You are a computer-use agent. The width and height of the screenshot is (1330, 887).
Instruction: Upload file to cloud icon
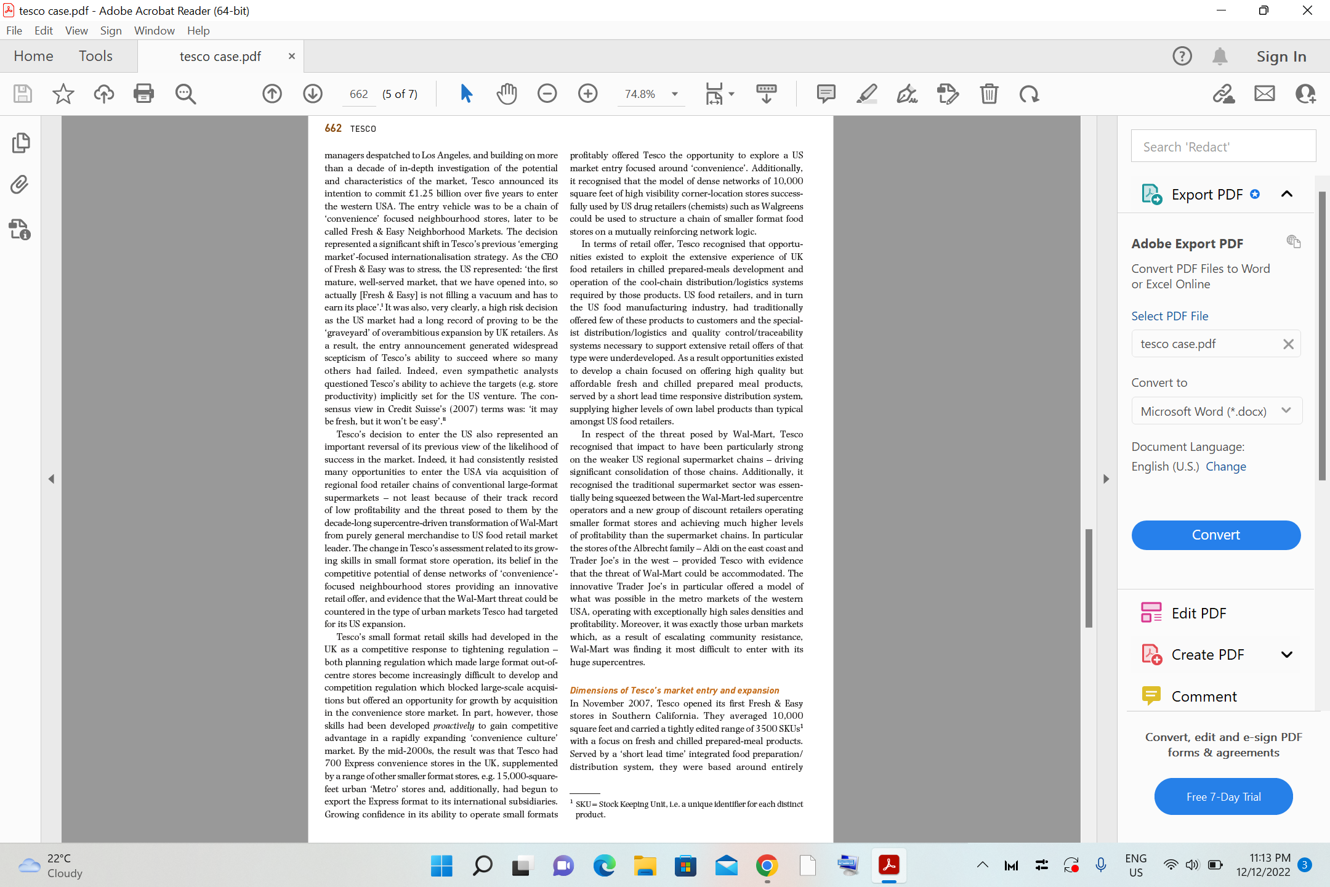point(103,94)
